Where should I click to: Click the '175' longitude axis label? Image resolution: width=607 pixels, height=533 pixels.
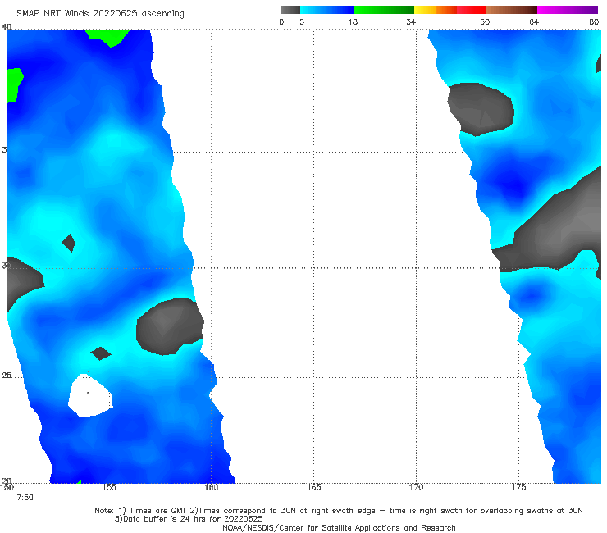(518, 487)
